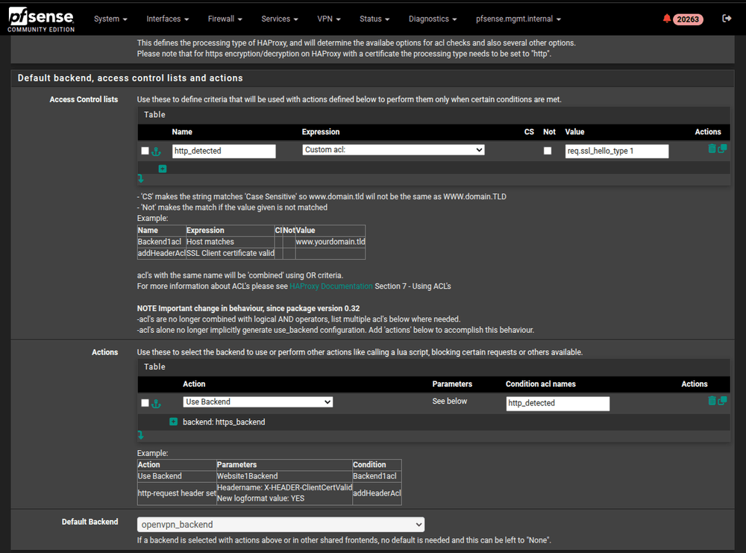Click anchor icon in Use Backend action row
This screenshot has width=746, height=553.
coord(156,404)
